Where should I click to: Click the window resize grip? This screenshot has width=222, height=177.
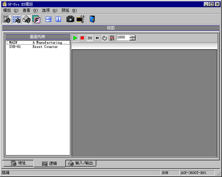coord(218,173)
